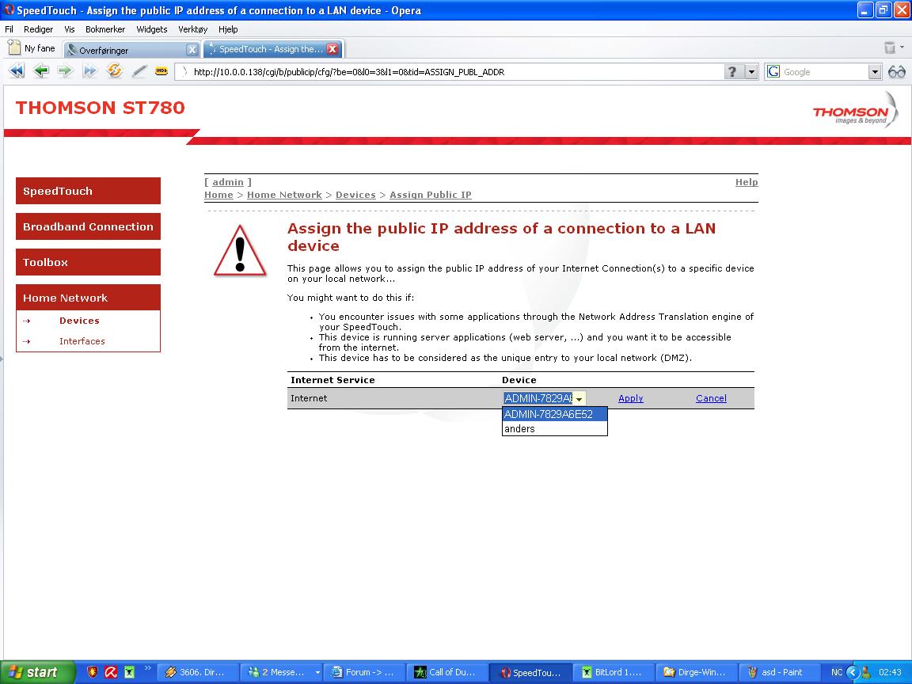Click the red shield quick launch icon
Image resolution: width=912 pixels, height=684 pixels.
click(x=92, y=672)
